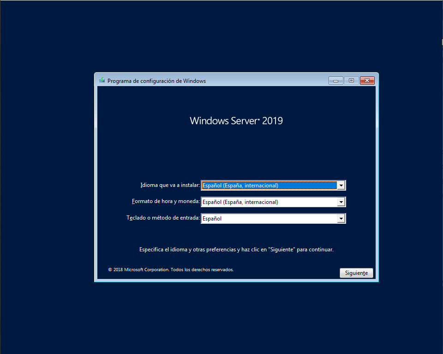
Task: Minimize the Windows setup window
Action: coord(335,81)
